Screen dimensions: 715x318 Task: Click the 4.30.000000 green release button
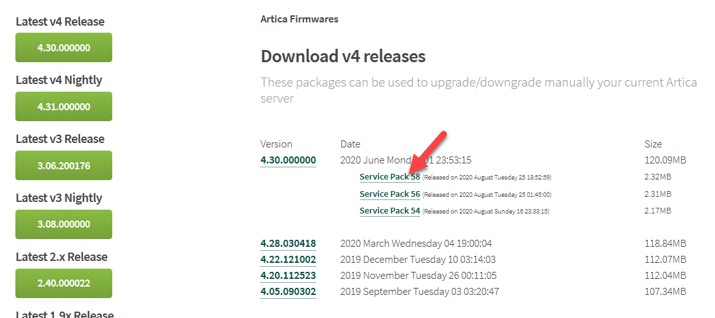click(63, 47)
